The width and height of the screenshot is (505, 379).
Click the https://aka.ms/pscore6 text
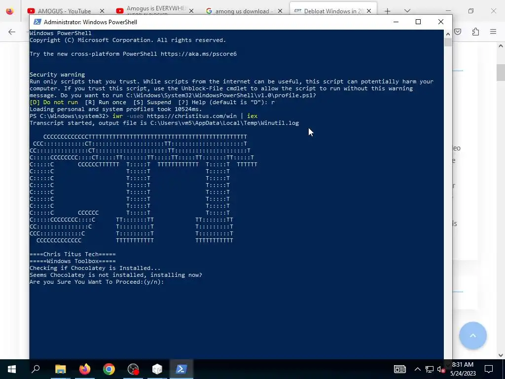pos(199,54)
